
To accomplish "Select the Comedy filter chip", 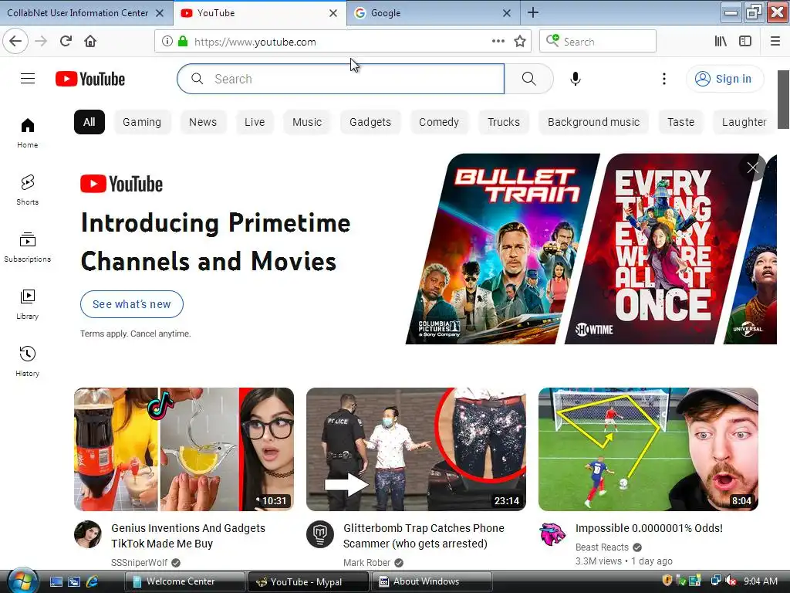I will [439, 122].
